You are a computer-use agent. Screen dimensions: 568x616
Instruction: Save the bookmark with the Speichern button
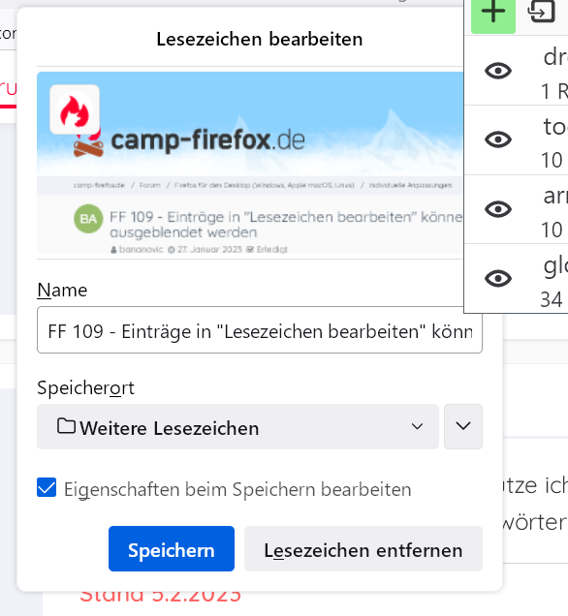172,549
